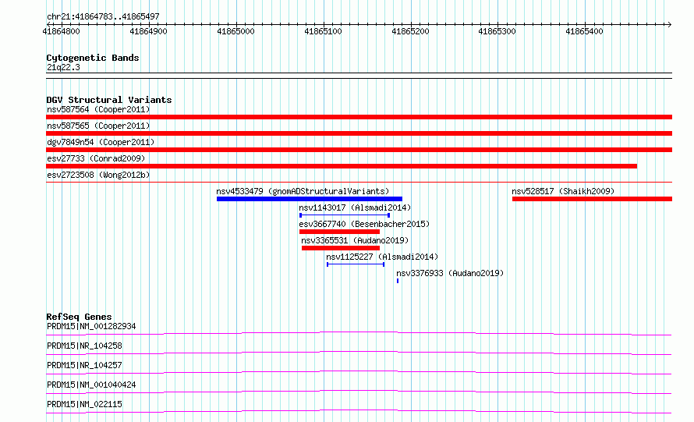Open the esv2723508 (Wong2012b) variant label
The width and height of the screenshot is (694, 422).
click(x=98, y=175)
